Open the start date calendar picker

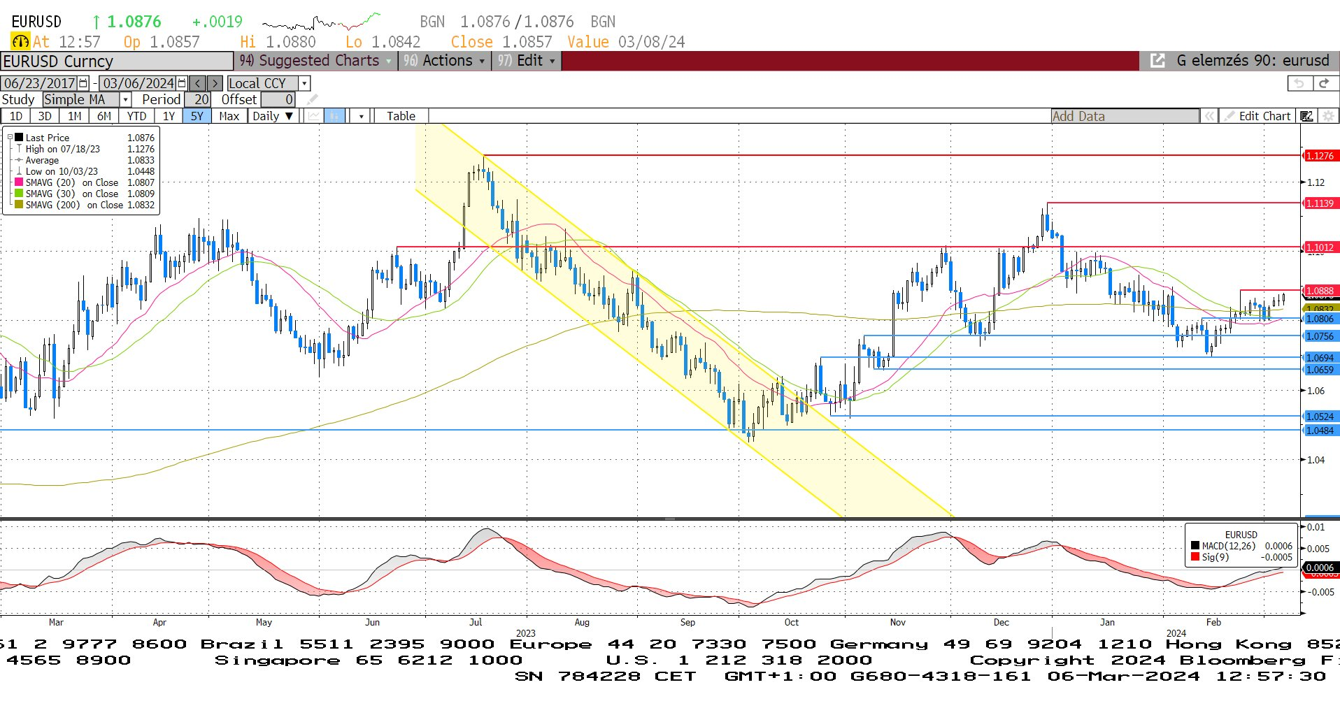click(83, 83)
